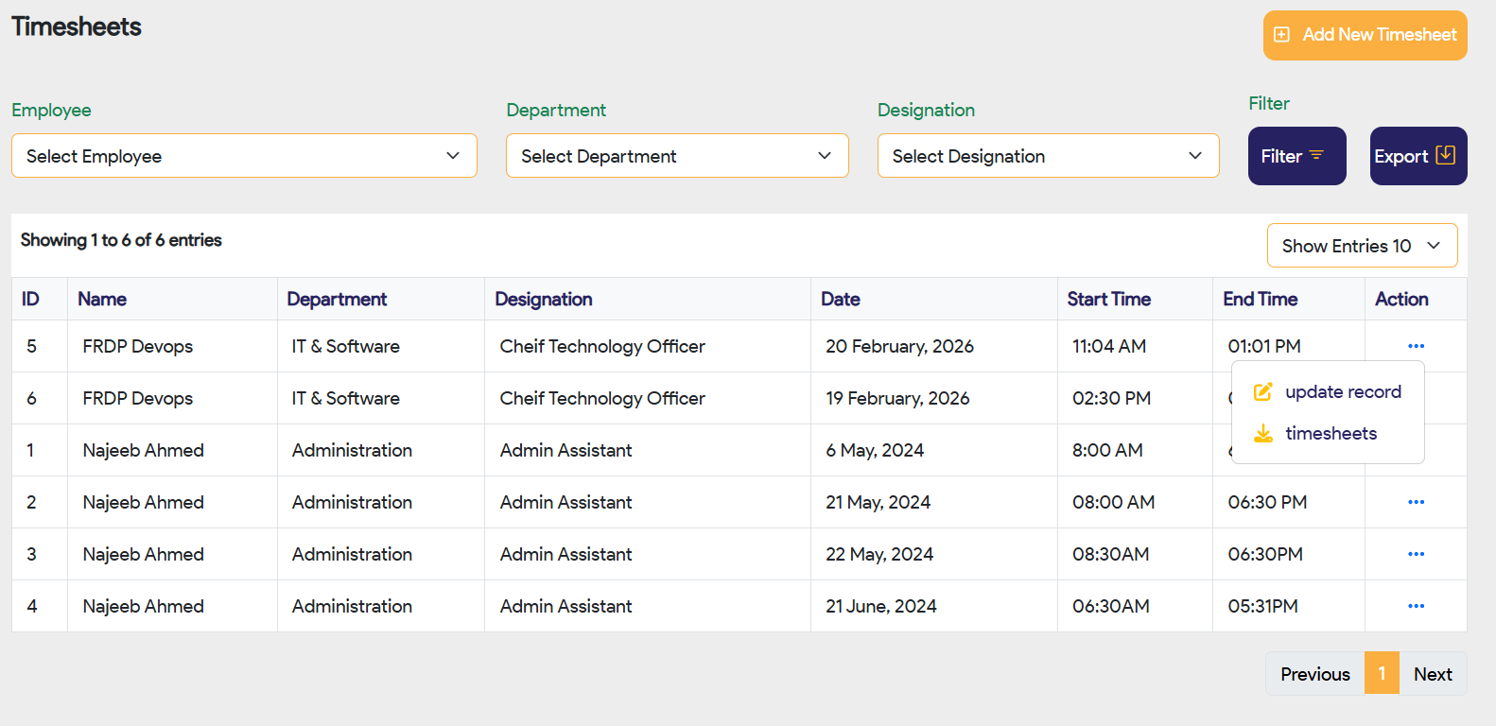Click start time 06:30AM
Viewport: 1496px width, 726px height.
coord(1111,606)
